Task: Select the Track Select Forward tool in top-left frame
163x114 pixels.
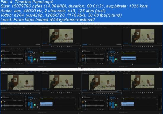Action: pos(26,52)
